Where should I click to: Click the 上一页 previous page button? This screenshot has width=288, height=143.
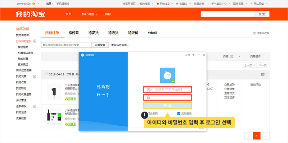248,65
